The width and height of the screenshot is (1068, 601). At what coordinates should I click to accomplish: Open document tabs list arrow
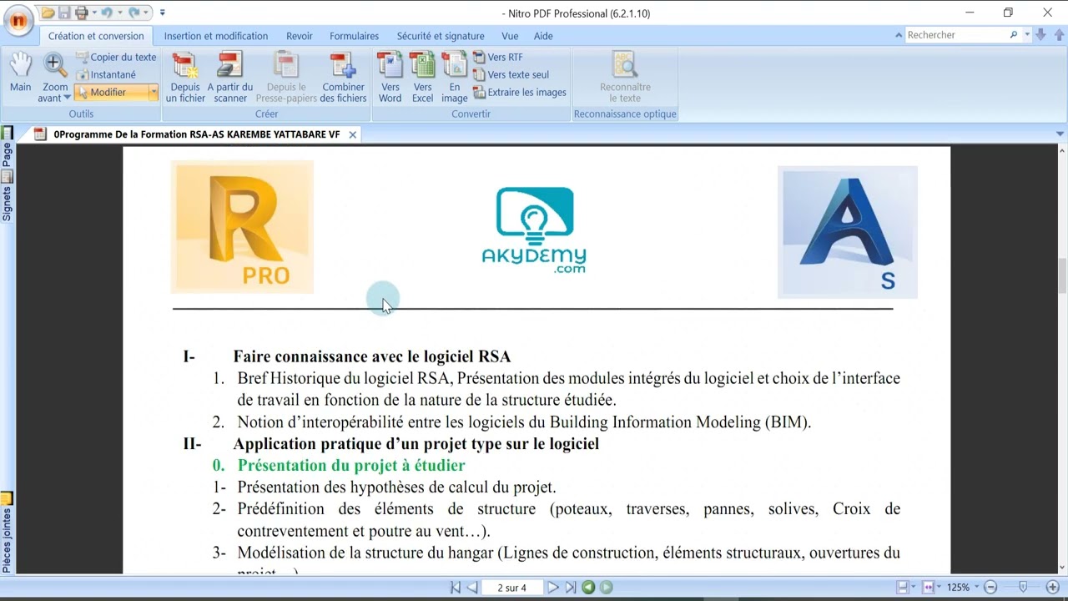[1060, 134]
